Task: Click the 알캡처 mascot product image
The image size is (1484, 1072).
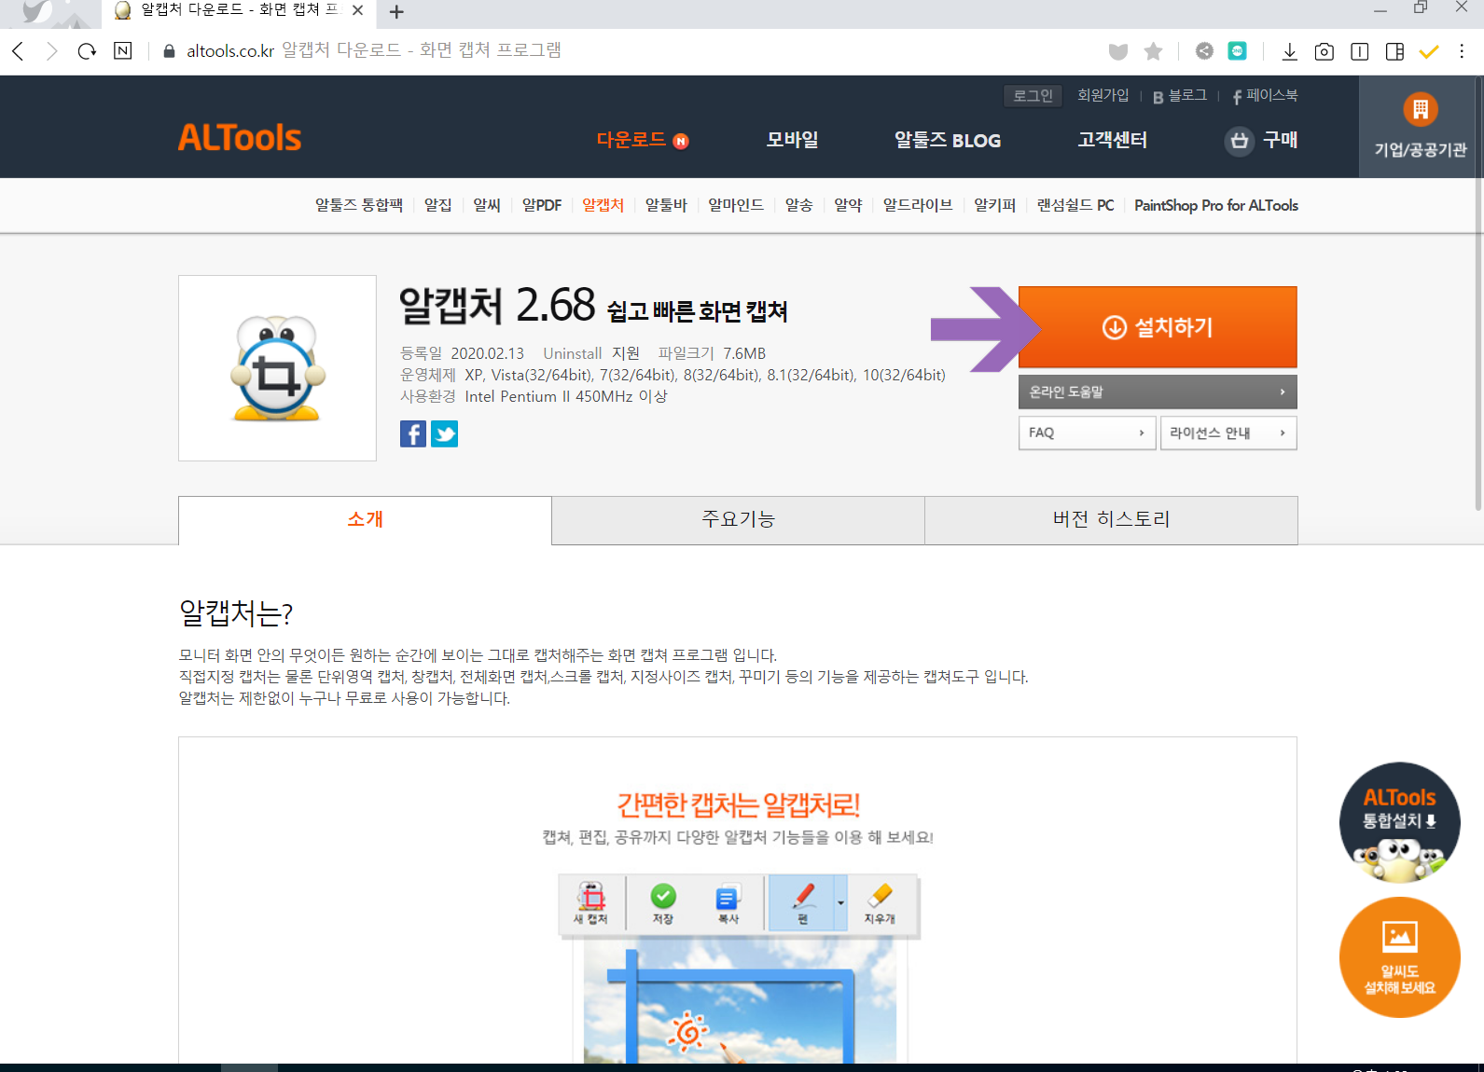Action: [x=277, y=368]
